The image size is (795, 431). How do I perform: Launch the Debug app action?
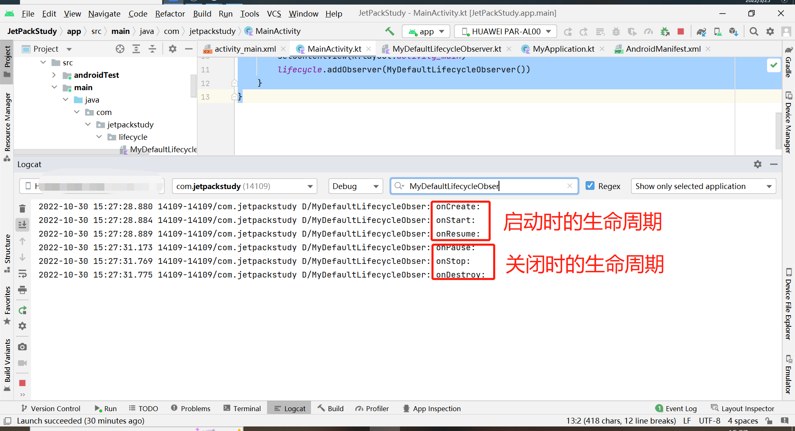click(x=616, y=31)
